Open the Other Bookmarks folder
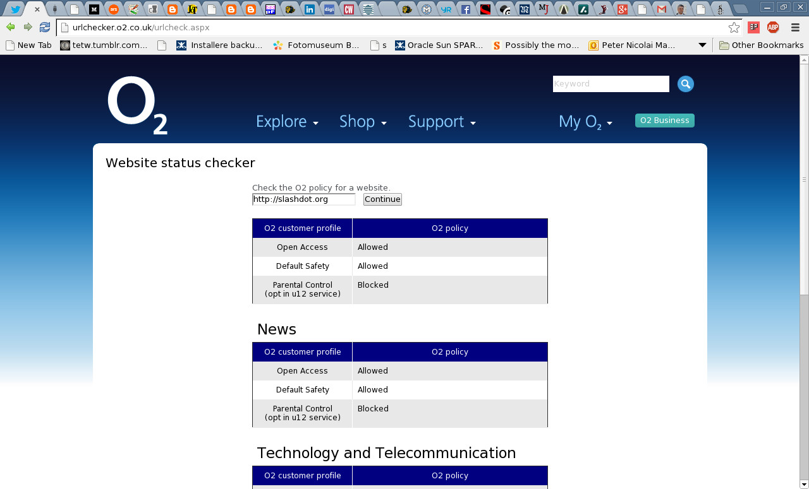Viewport: 809px width, 489px height. (762, 45)
